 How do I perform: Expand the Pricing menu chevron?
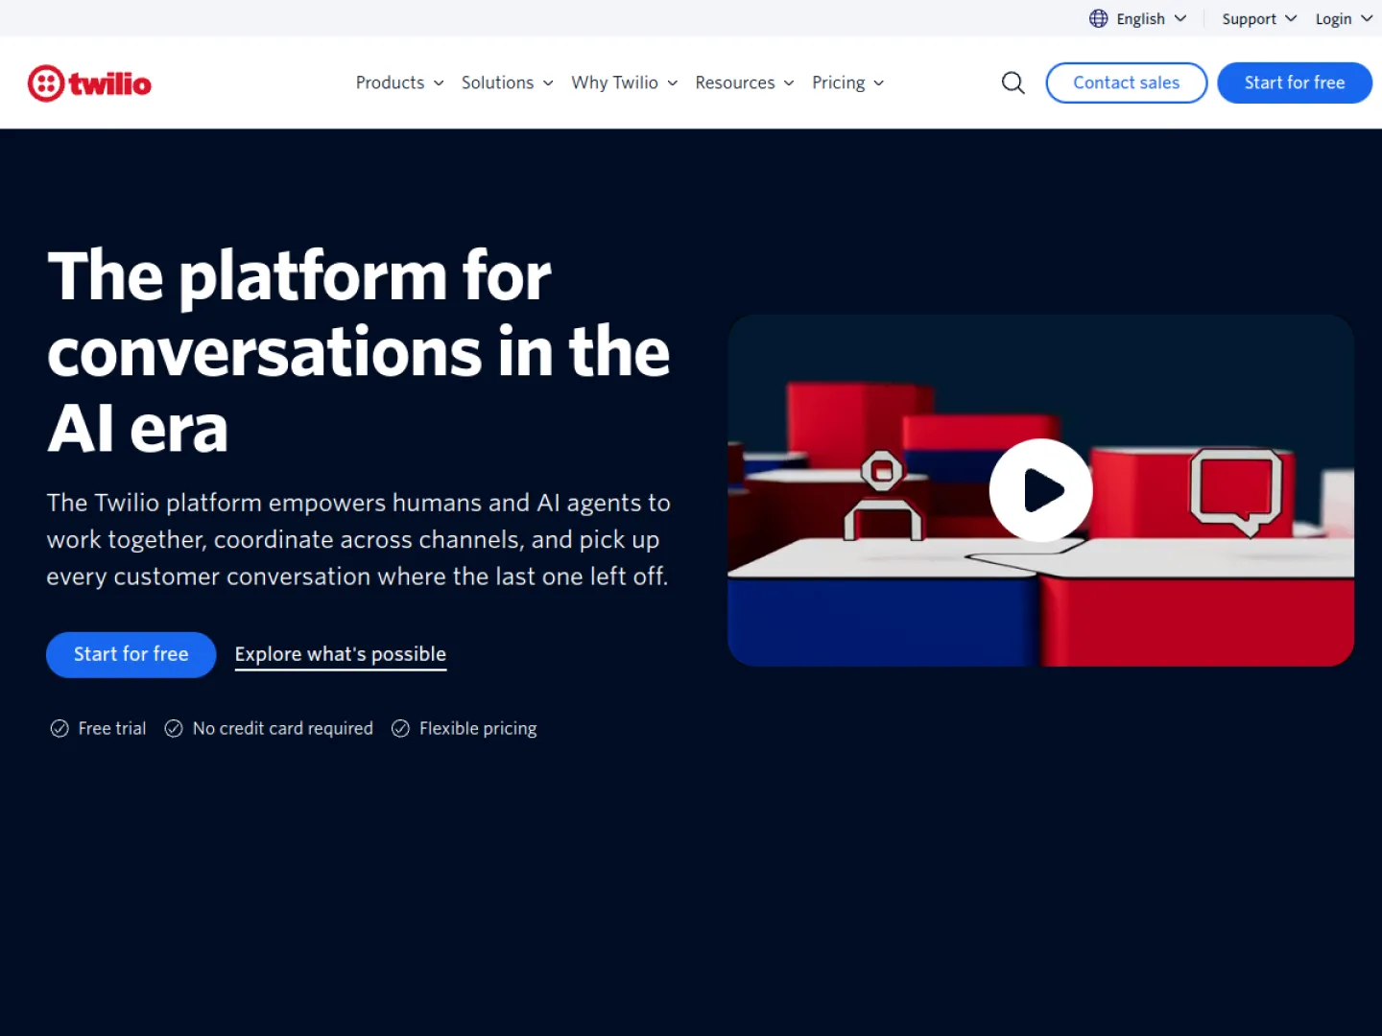pyautogui.click(x=879, y=83)
